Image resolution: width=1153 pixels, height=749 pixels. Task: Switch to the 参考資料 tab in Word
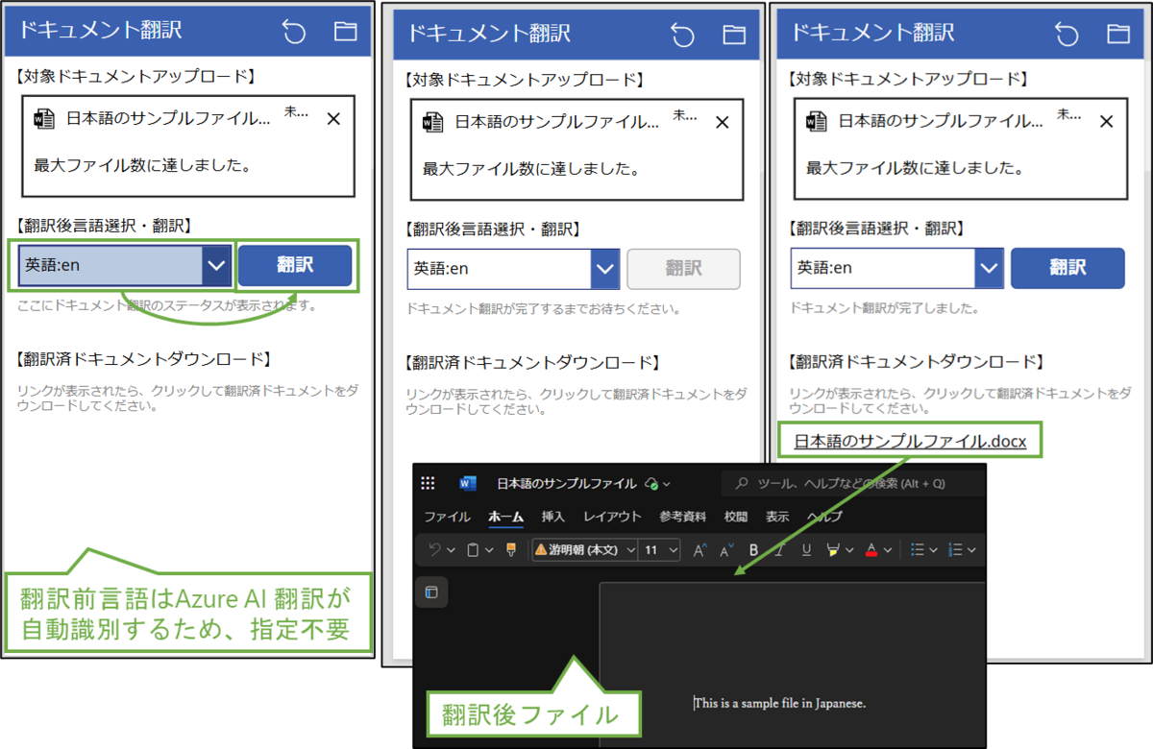pos(682,517)
